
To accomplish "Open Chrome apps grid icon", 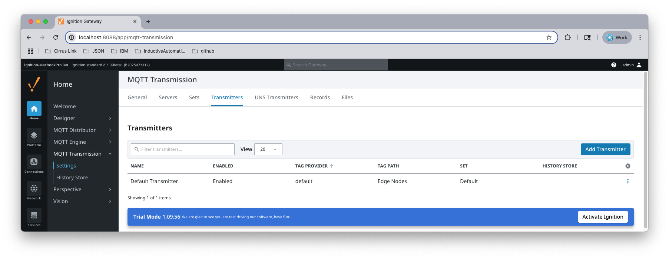I will [30, 51].
